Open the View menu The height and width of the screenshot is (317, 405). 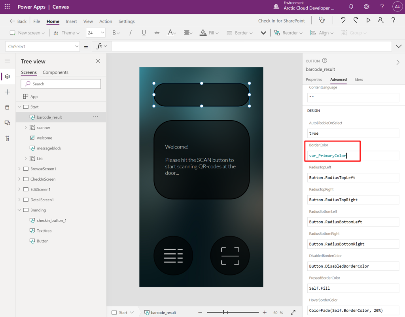[88, 21]
